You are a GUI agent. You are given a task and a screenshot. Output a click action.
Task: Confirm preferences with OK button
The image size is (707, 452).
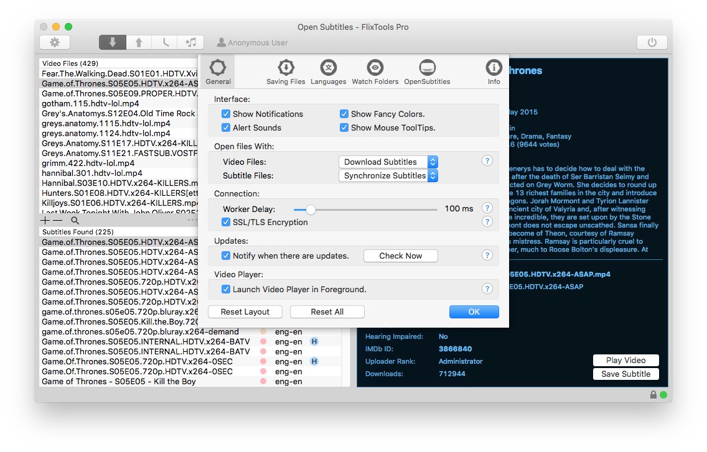coord(474,312)
